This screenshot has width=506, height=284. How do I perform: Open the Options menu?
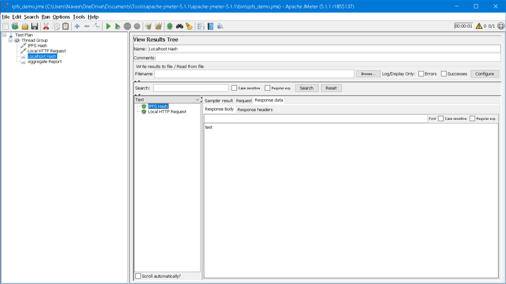point(61,17)
